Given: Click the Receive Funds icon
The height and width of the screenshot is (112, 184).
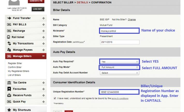Looking at the screenshot, I should tap(9, 95).
